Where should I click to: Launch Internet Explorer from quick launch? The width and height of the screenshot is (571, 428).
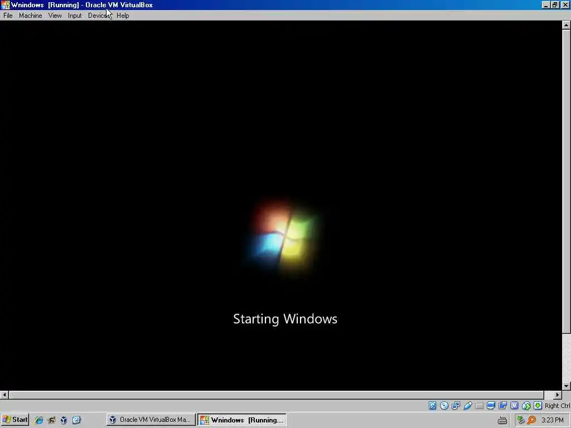39,420
